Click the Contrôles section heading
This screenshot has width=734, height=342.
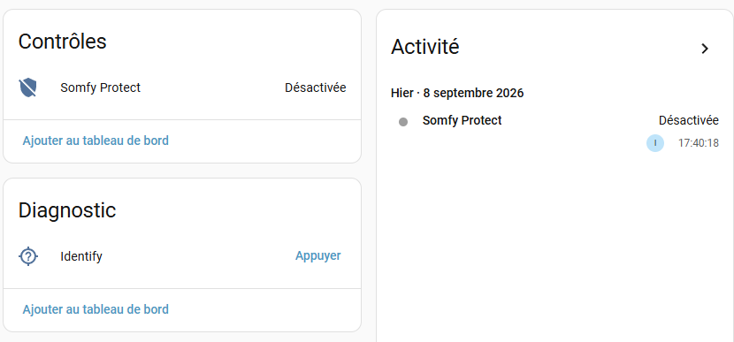point(62,42)
